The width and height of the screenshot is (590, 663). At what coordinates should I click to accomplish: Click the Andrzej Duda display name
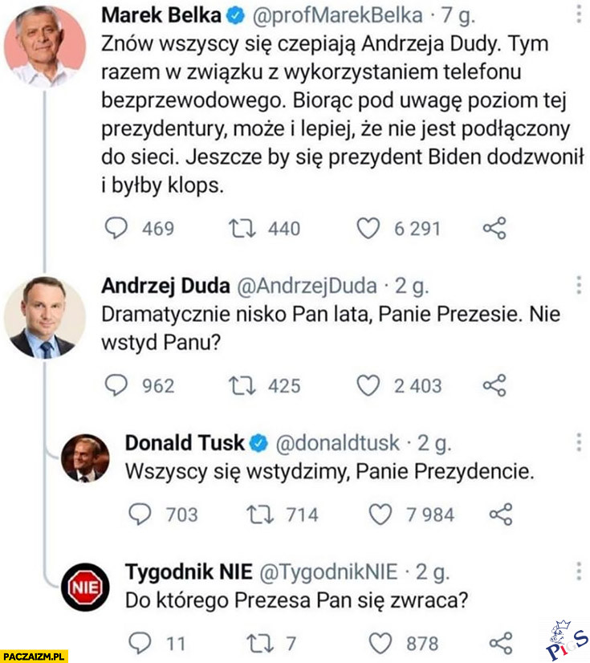[166, 286]
